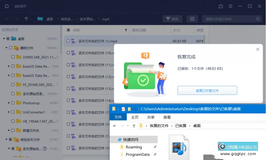Click the up arrow in the Explorer window
Viewport: 266px width, 160px height.
[134, 126]
